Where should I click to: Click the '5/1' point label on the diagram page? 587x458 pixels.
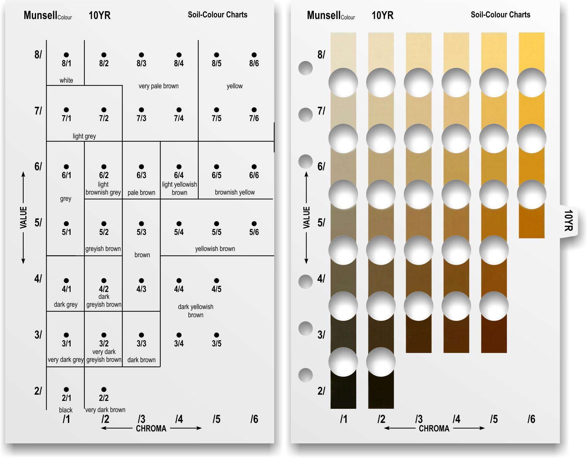click(x=66, y=232)
